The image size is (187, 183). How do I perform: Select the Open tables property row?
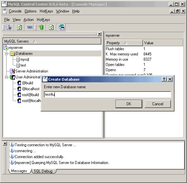[x=144, y=65]
